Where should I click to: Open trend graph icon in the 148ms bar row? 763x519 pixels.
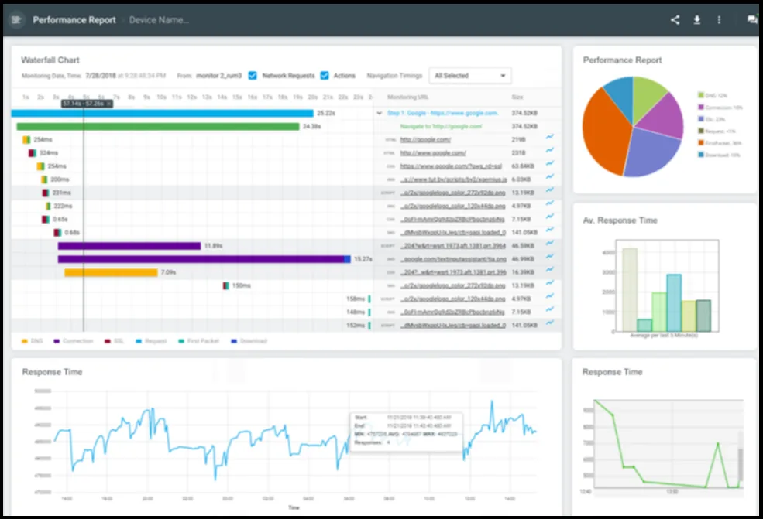[549, 309]
